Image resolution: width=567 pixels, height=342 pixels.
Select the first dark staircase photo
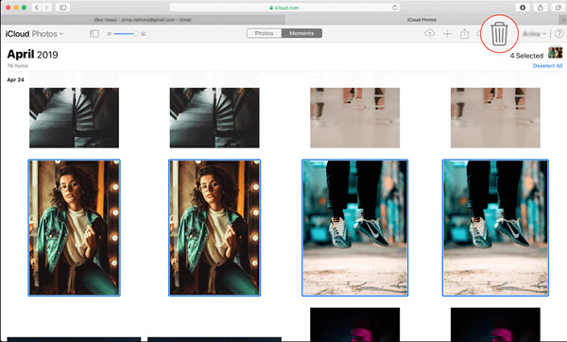(x=74, y=117)
